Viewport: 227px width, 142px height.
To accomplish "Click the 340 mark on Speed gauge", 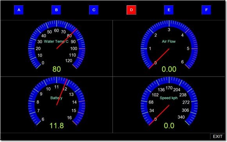I will (x=181, y=117).
